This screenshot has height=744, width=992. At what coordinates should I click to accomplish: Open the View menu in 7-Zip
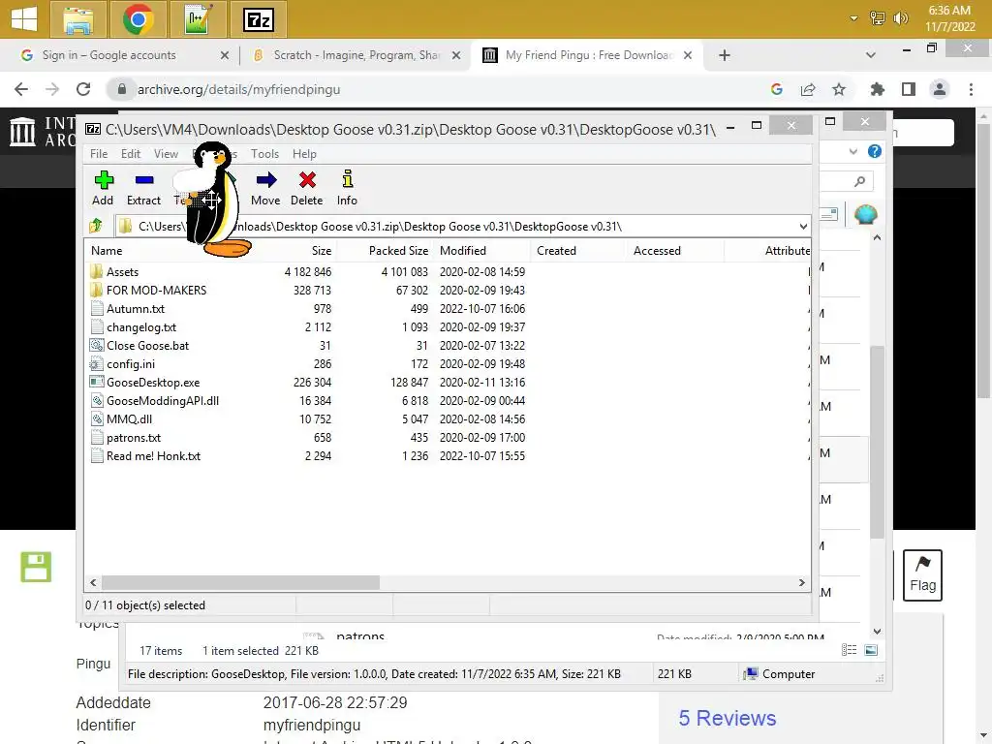(167, 154)
